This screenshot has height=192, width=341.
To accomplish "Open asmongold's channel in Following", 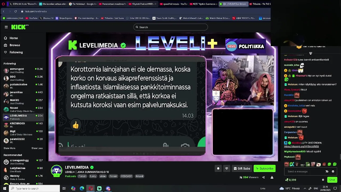I will (23, 70).
